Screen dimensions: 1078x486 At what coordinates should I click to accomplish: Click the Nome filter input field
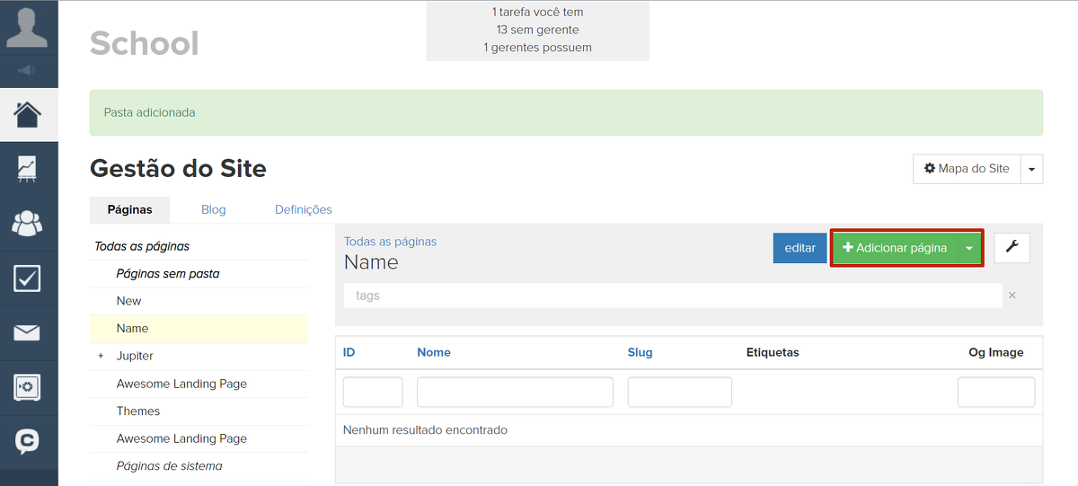tap(515, 393)
